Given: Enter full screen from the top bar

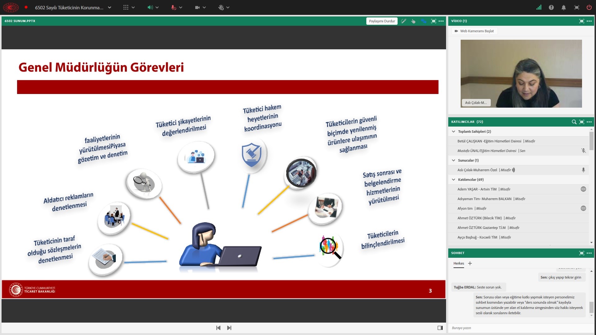Looking at the screenshot, I should pyautogui.click(x=577, y=7).
